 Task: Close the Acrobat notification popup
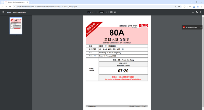tap(201, 27)
